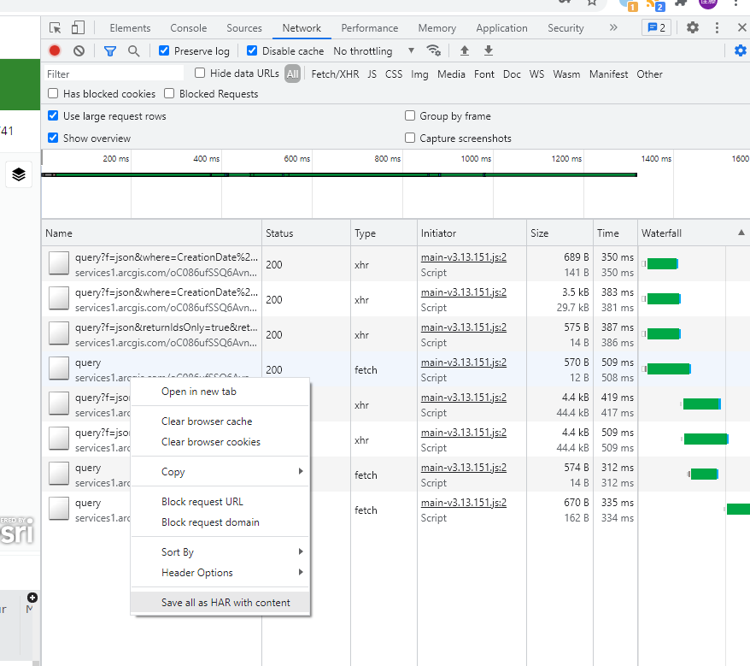Import HAR file upload arrow icon
The height and width of the screenshot is (666, 750).
click(x=465, y=50)
